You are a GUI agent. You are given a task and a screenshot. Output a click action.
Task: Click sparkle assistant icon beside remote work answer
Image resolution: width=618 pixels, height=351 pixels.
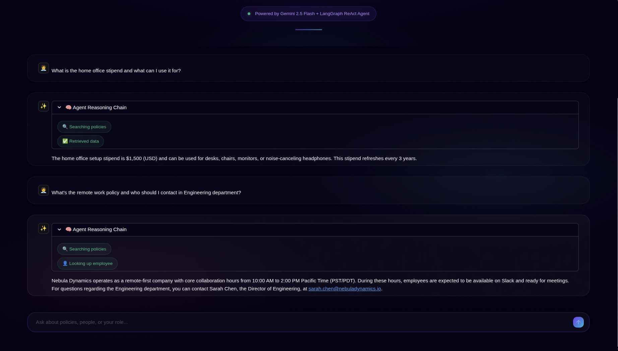(x=44, y=228)
